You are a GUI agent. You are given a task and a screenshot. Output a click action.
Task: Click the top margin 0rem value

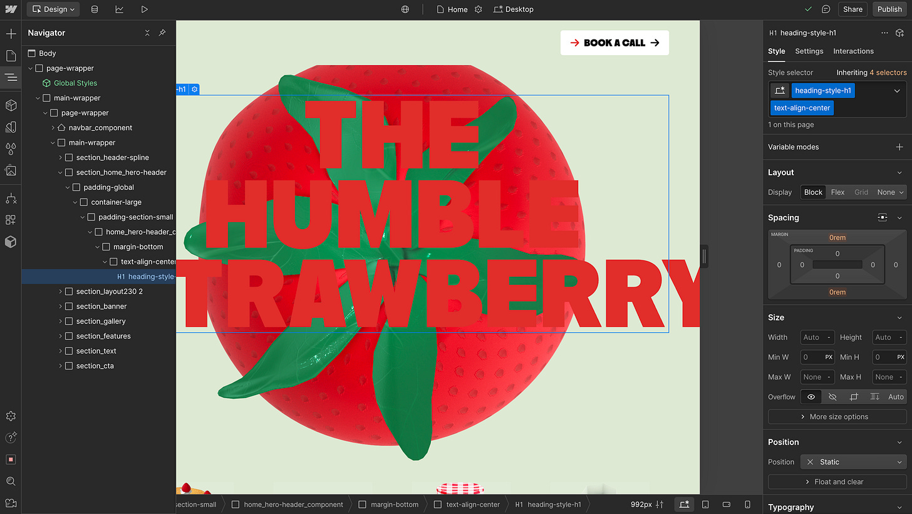pos(837,238)
